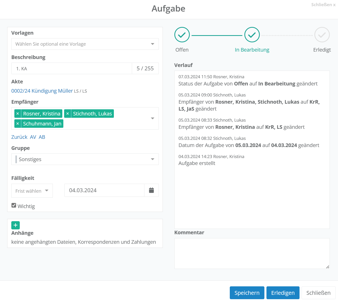Select the In Bearbeitung status circle
Viewport: 338px width, 302px height.
click(252, 35)
